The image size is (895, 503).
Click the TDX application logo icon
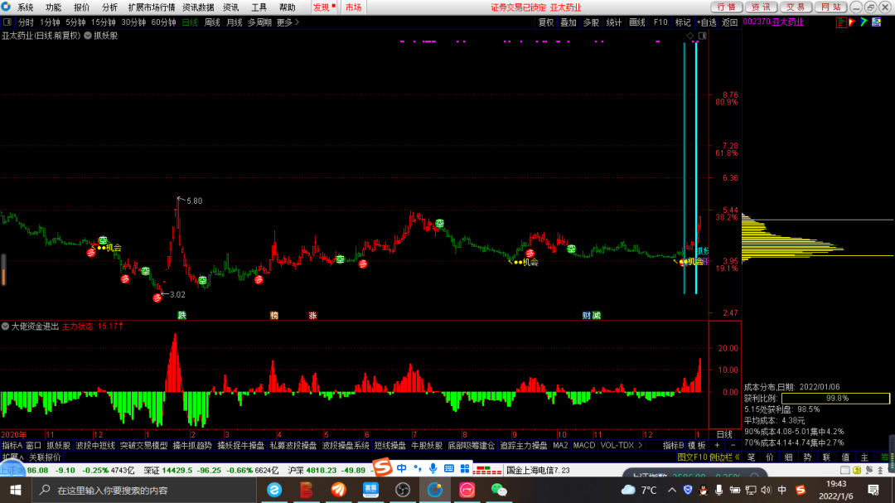point(7,7)
